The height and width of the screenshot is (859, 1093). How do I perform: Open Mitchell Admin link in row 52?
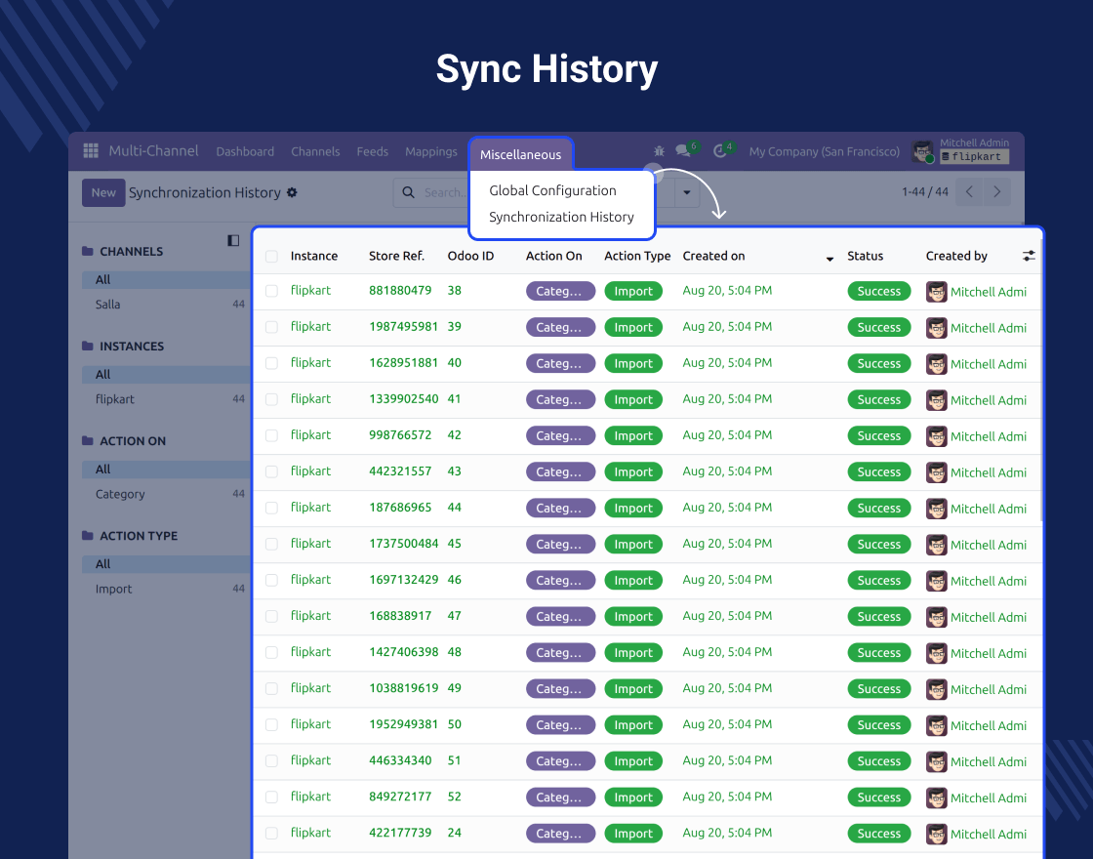click(x=989, y=798)
